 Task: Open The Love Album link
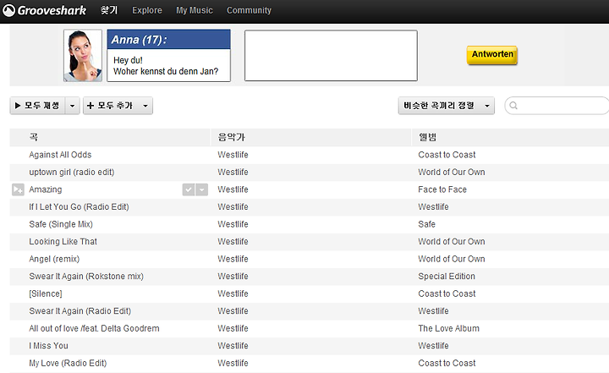click(x=448, y=328)
